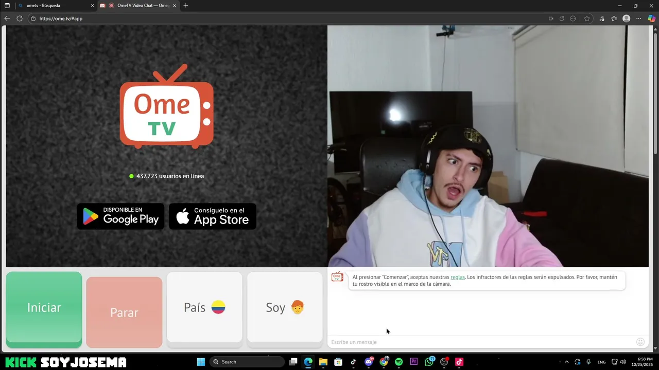Open Google Chrome from the taskbar
The height and width of the screenshot is (370, 659).
pyautogui.click(x=384, y=362)
